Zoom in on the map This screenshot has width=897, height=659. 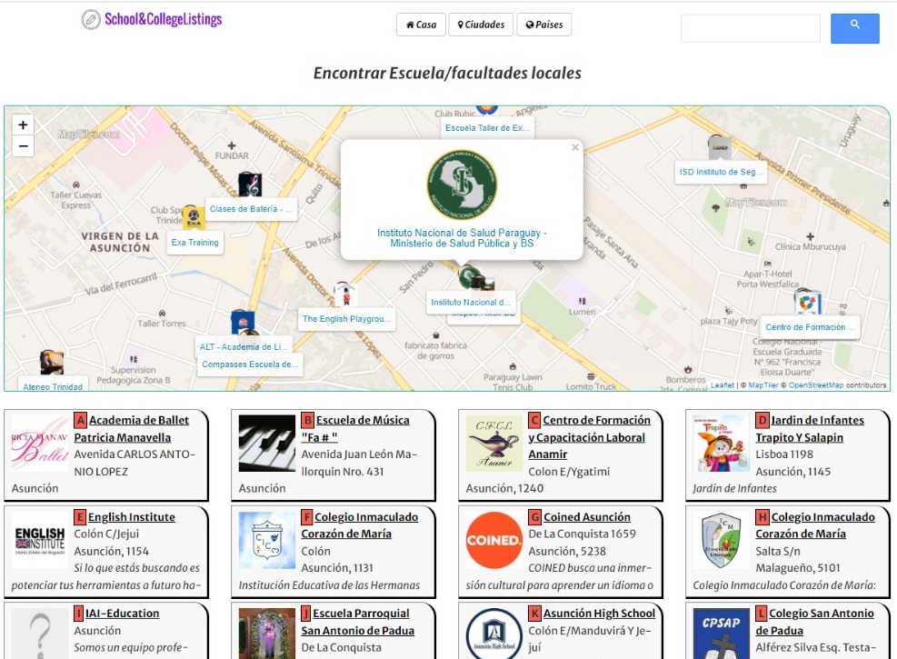click(x=23, y=125)
